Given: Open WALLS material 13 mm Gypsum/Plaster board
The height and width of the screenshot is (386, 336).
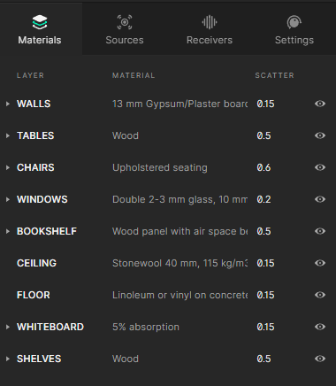Looking at the screenshot, I should [179, 104].
